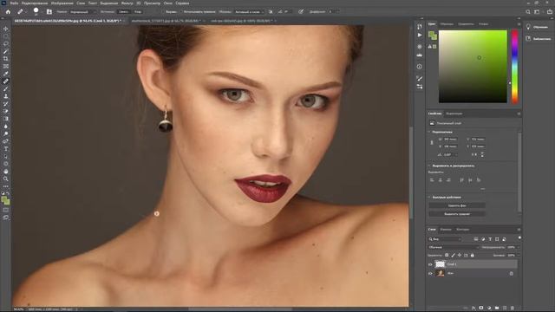Select the Eyedropper tool
This screenshot has height=312, width=555.
pyautogui.click(x=6, y=74)
